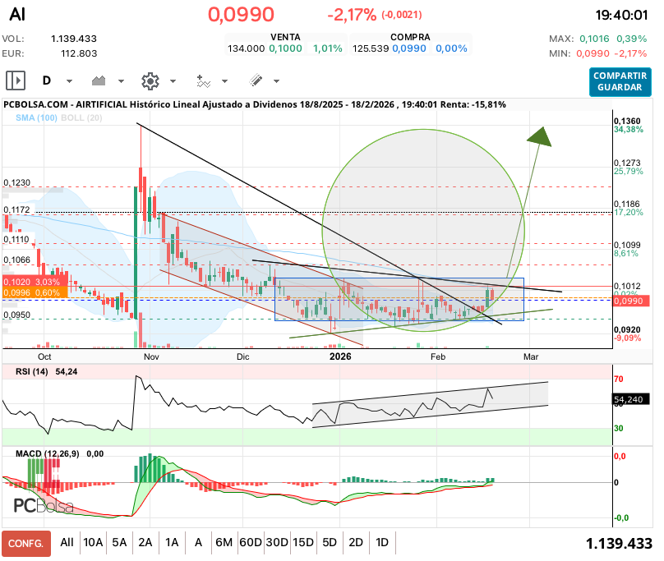Click the indicators add-line icon

[x=203, y=80]
